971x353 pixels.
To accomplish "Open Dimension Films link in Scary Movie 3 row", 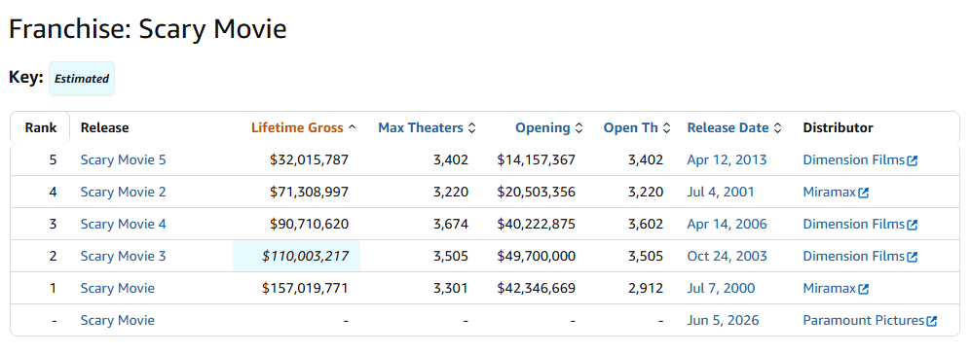I will pos(854,256).
